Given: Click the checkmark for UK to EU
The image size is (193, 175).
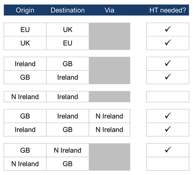Looking at the screenshot, I should coord(167,43).
